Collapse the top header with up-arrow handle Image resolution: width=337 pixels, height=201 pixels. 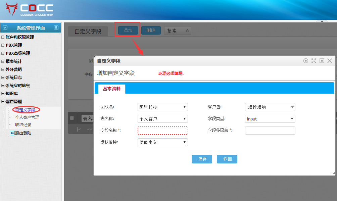322,21
